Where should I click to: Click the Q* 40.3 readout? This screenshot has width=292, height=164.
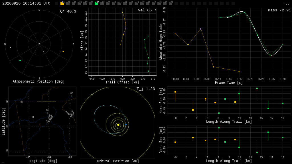(68, 11)
